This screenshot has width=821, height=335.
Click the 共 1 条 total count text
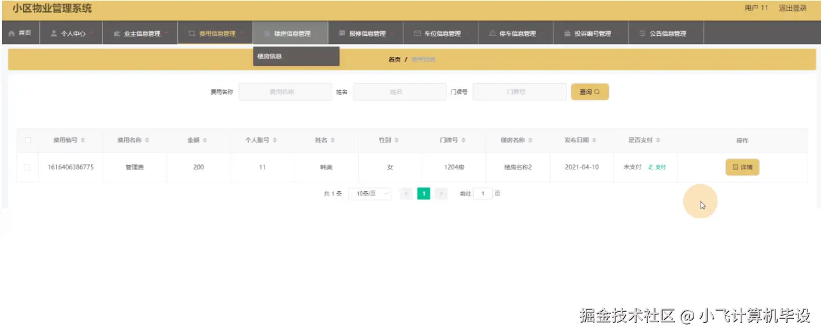point(333,193)
